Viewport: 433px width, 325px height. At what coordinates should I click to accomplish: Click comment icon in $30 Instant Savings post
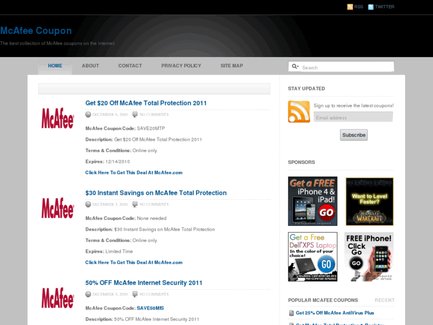click(x=135, y=205)
